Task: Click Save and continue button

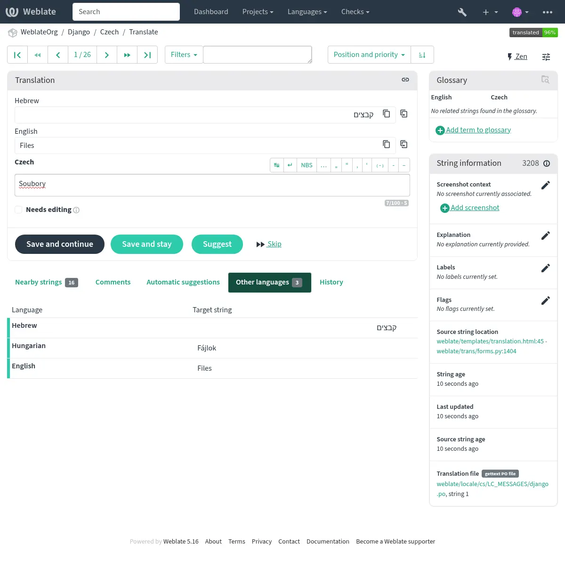Action: click(60, 244)
